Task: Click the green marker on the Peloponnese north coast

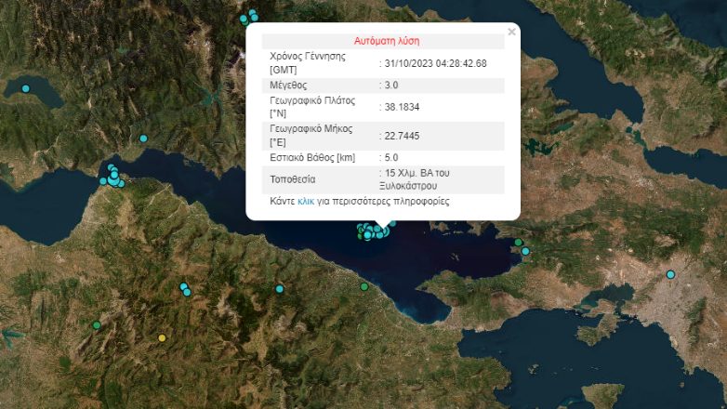Action: point(364,287)
